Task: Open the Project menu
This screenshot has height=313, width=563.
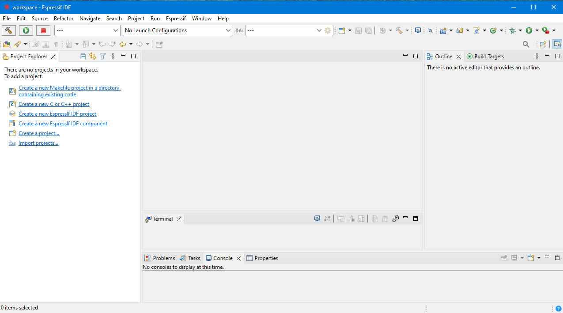Action: point(136,19)
